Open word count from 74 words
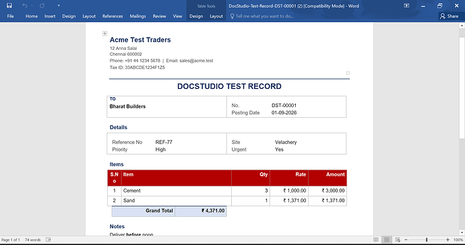The height and width of the screenshot is (245, 465). coord(32,240)
